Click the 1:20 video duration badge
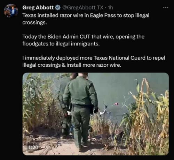Screen dimensions: 174x160 33,147
